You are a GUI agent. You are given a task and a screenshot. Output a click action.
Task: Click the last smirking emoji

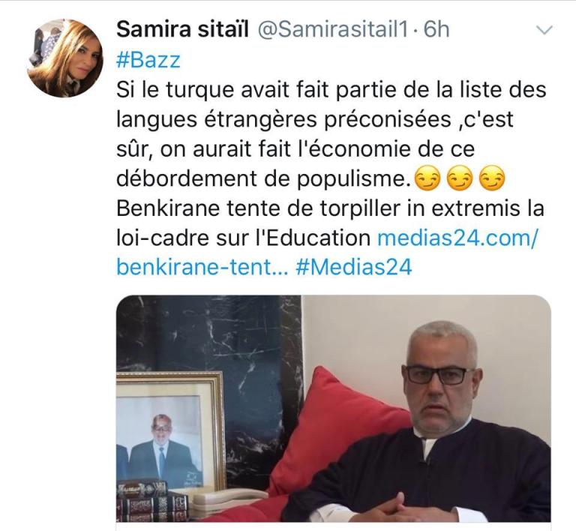493,178
